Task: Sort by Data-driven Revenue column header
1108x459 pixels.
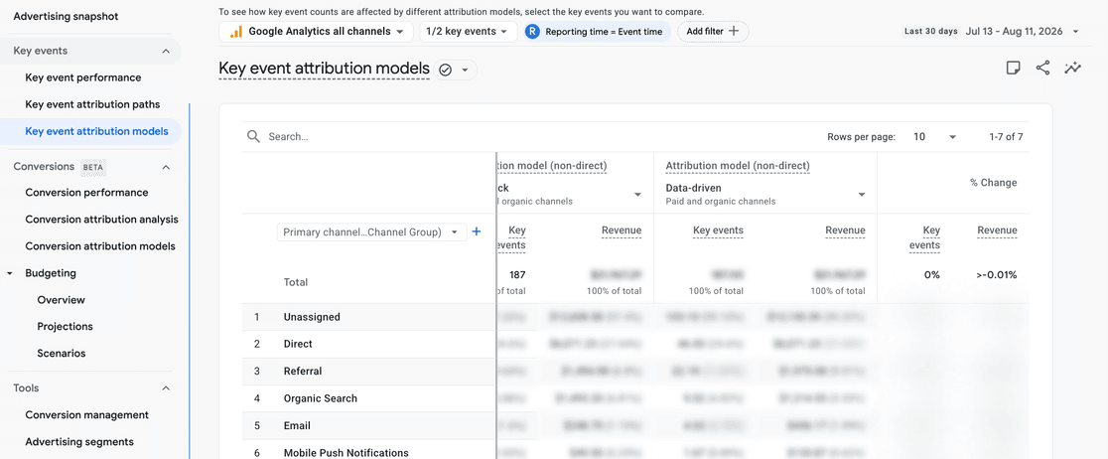Action: tap(845, 230)
